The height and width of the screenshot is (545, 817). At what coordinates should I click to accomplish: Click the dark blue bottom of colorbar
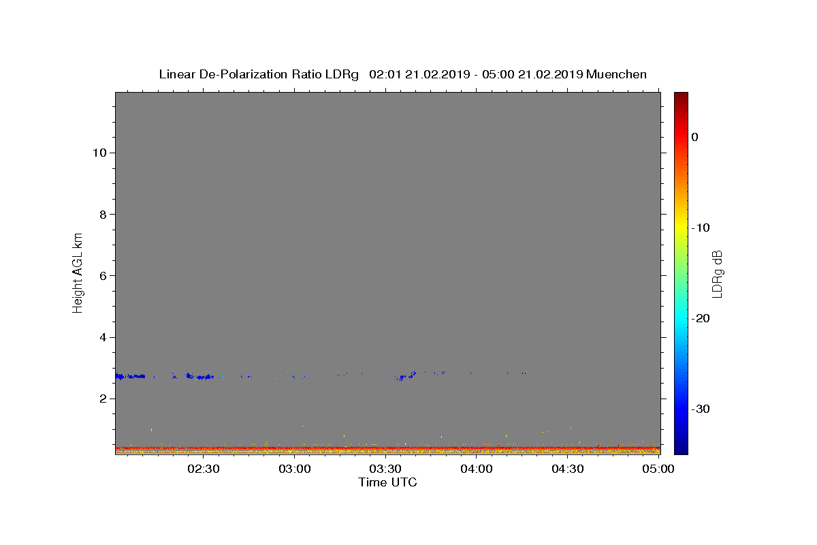681,448
